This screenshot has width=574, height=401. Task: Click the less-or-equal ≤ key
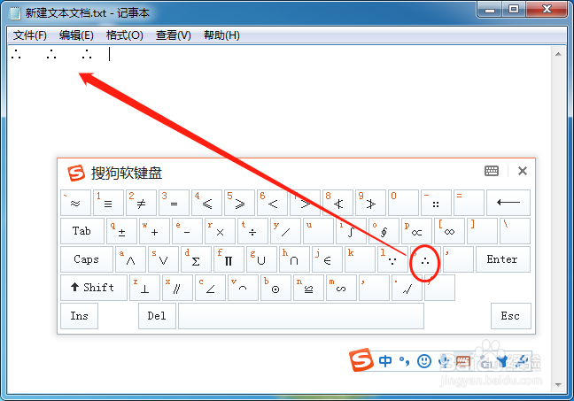point(206,203)
